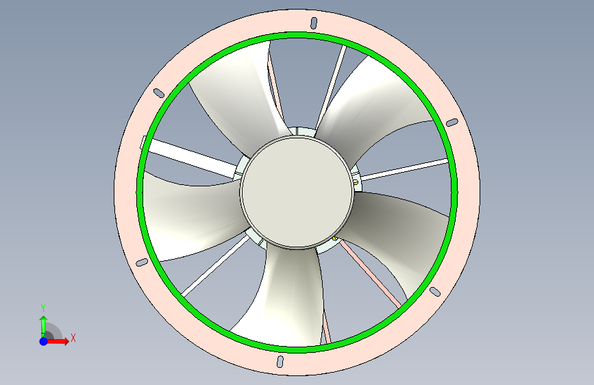Pick the right-side mounting slot on flange
The width and height of the screenshot is (594, 385).
click(452, 123)
